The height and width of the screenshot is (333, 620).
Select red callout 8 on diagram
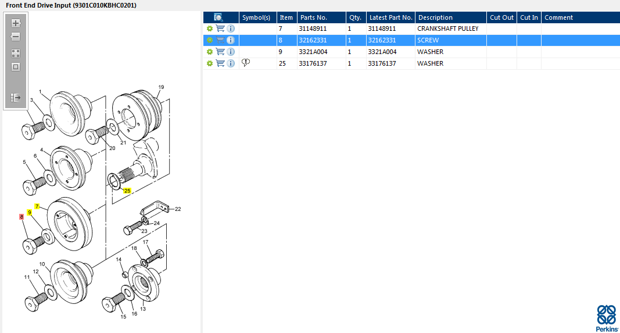[21, 217]
